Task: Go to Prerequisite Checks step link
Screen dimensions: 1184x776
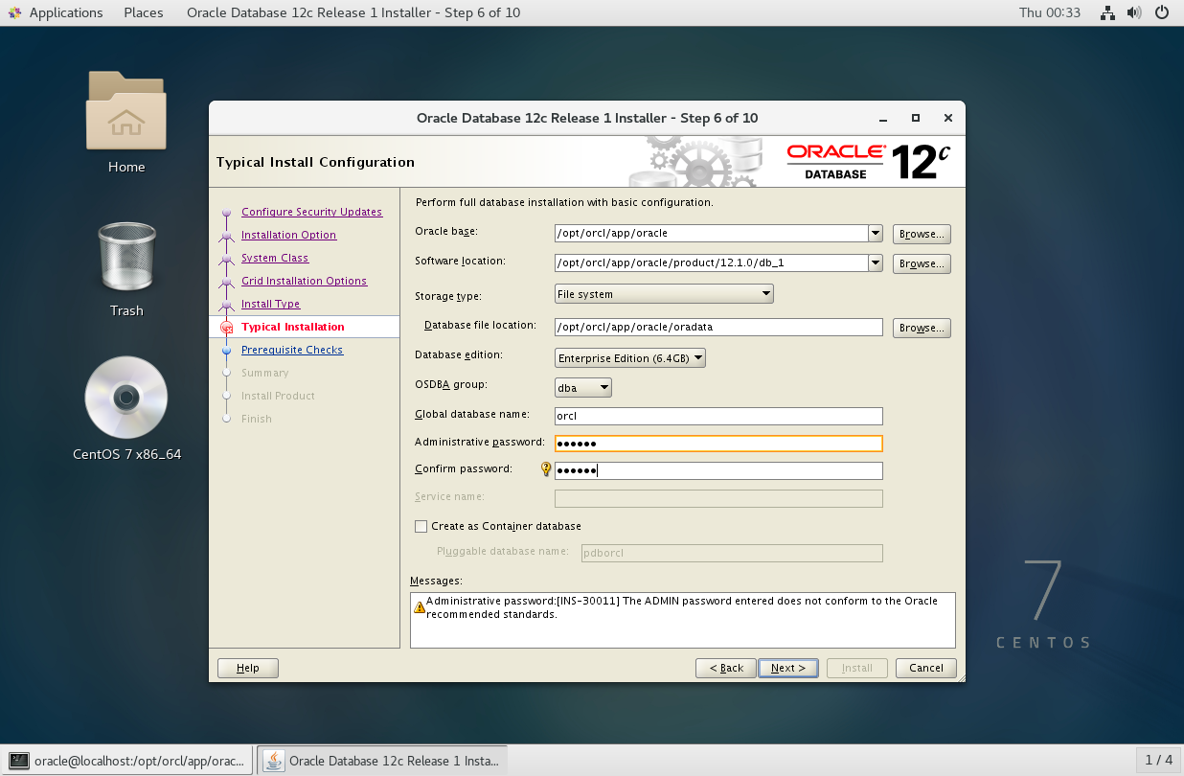Action: (x=291, y=350)
